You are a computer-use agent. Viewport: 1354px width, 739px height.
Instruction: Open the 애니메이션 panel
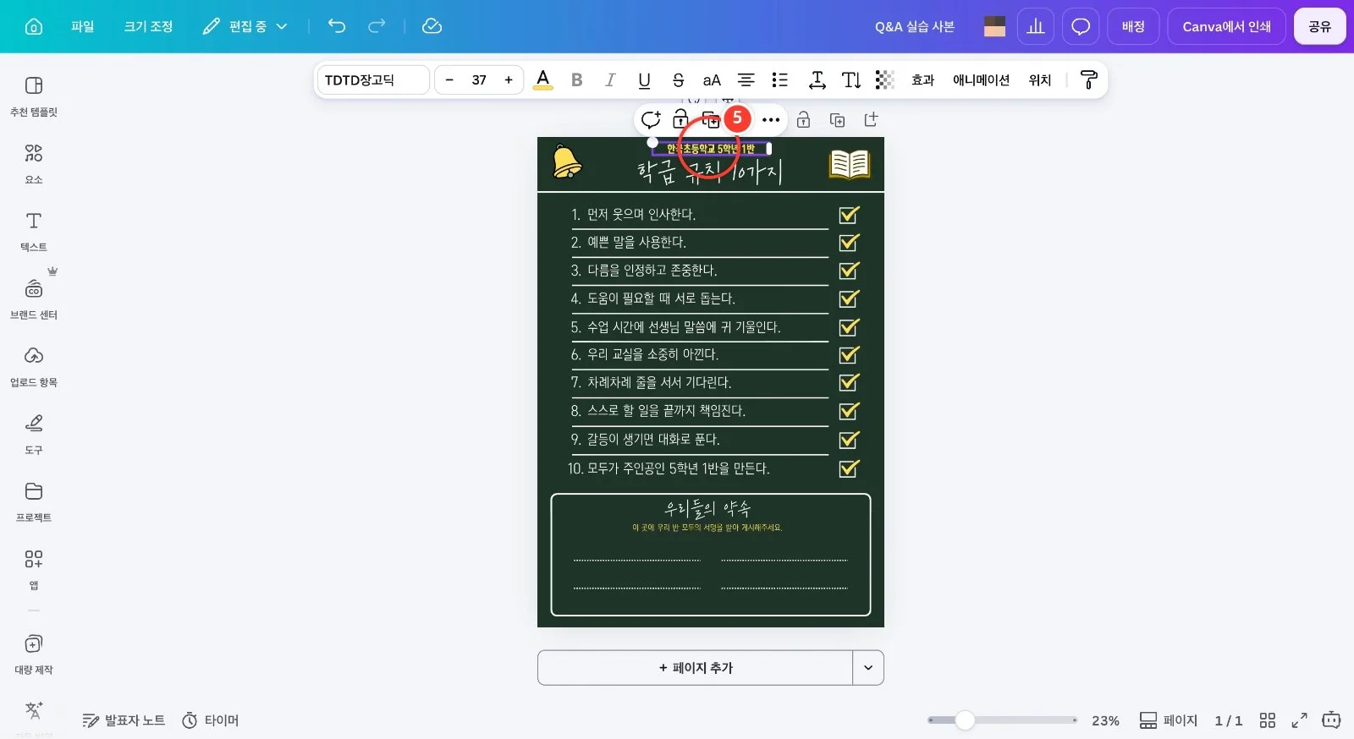981,79
